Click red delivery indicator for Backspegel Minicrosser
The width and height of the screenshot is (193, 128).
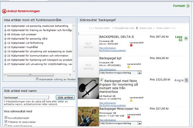click(129, 117)
